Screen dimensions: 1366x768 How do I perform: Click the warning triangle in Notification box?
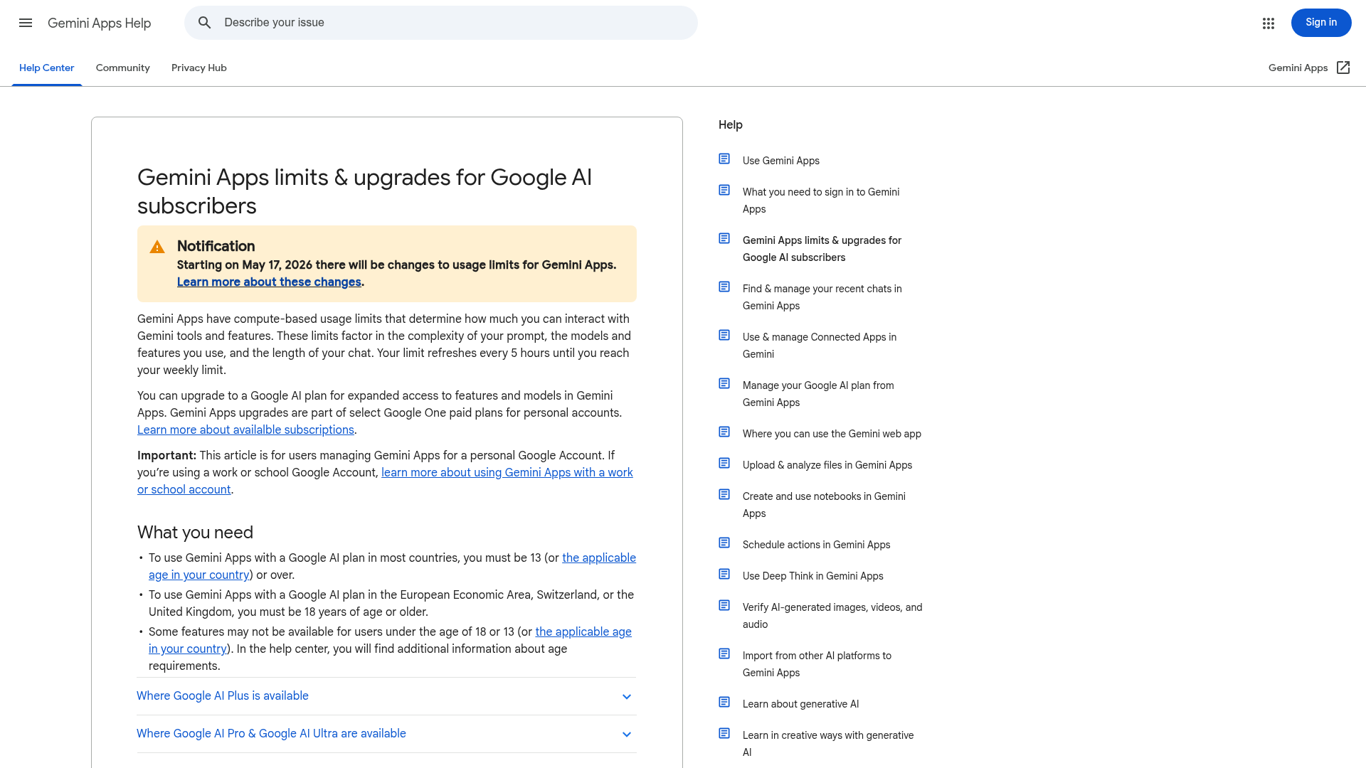pyautogui.click(x=157, y=247)
